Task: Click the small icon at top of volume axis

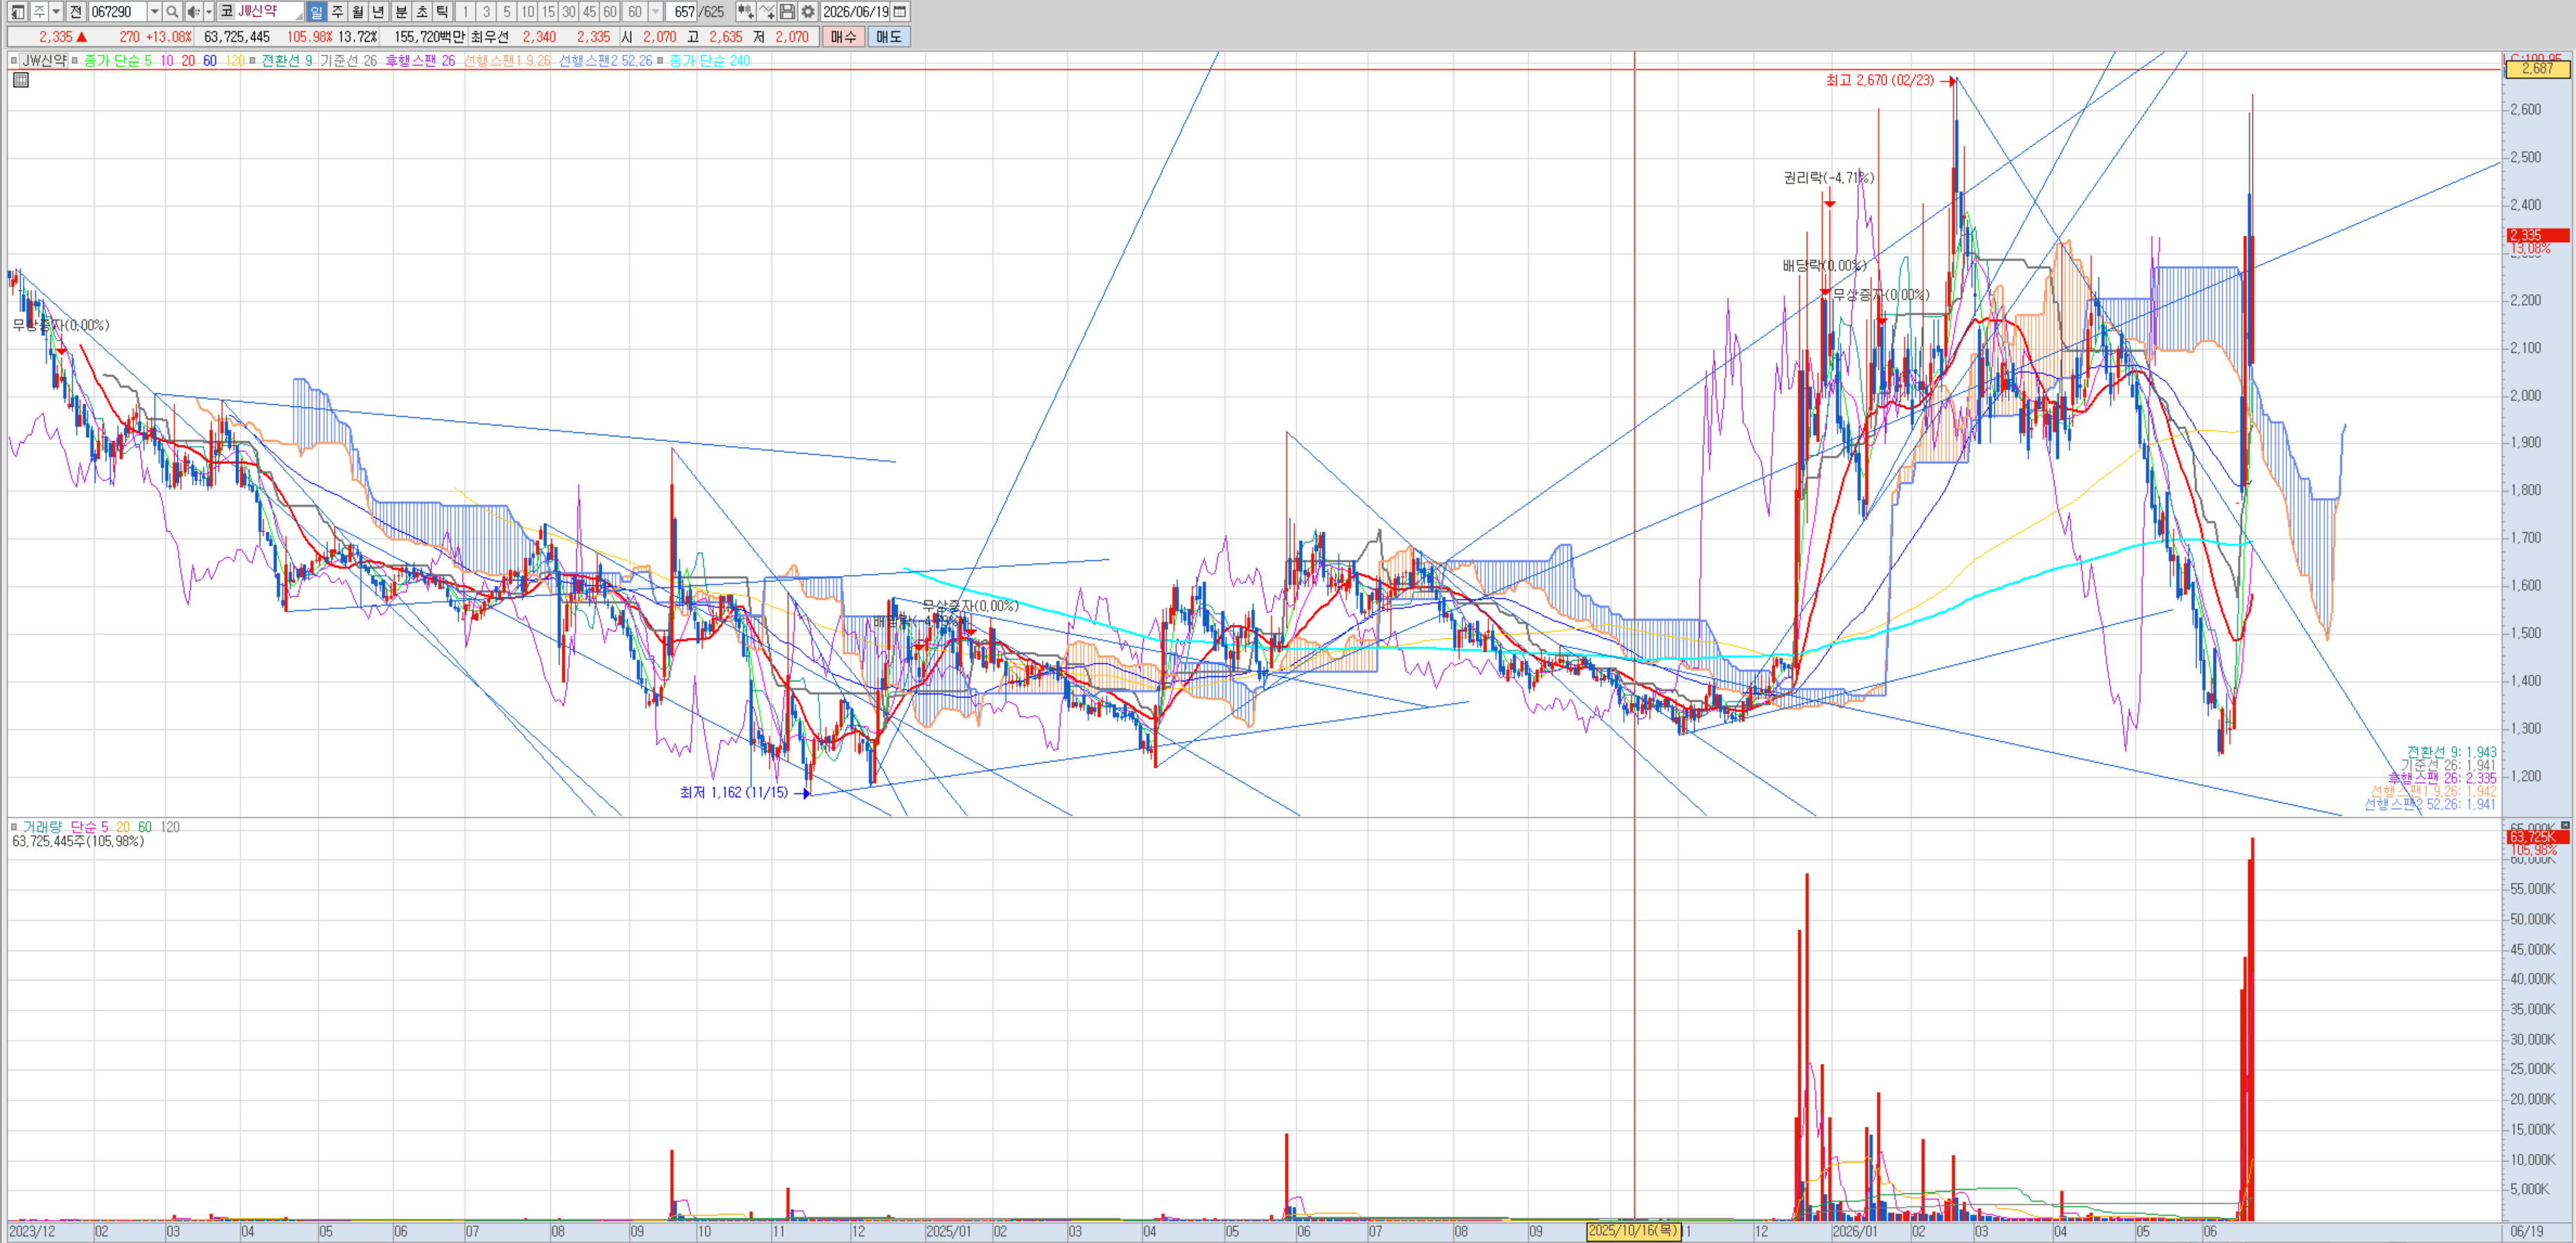Action: (2565, 825)
